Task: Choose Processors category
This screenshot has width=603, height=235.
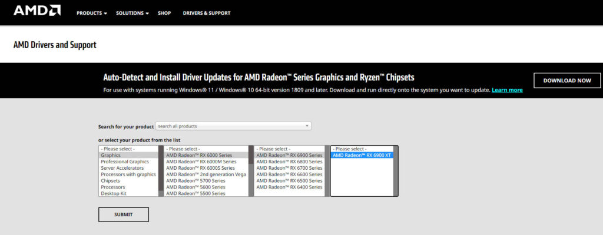Action: 128,187
